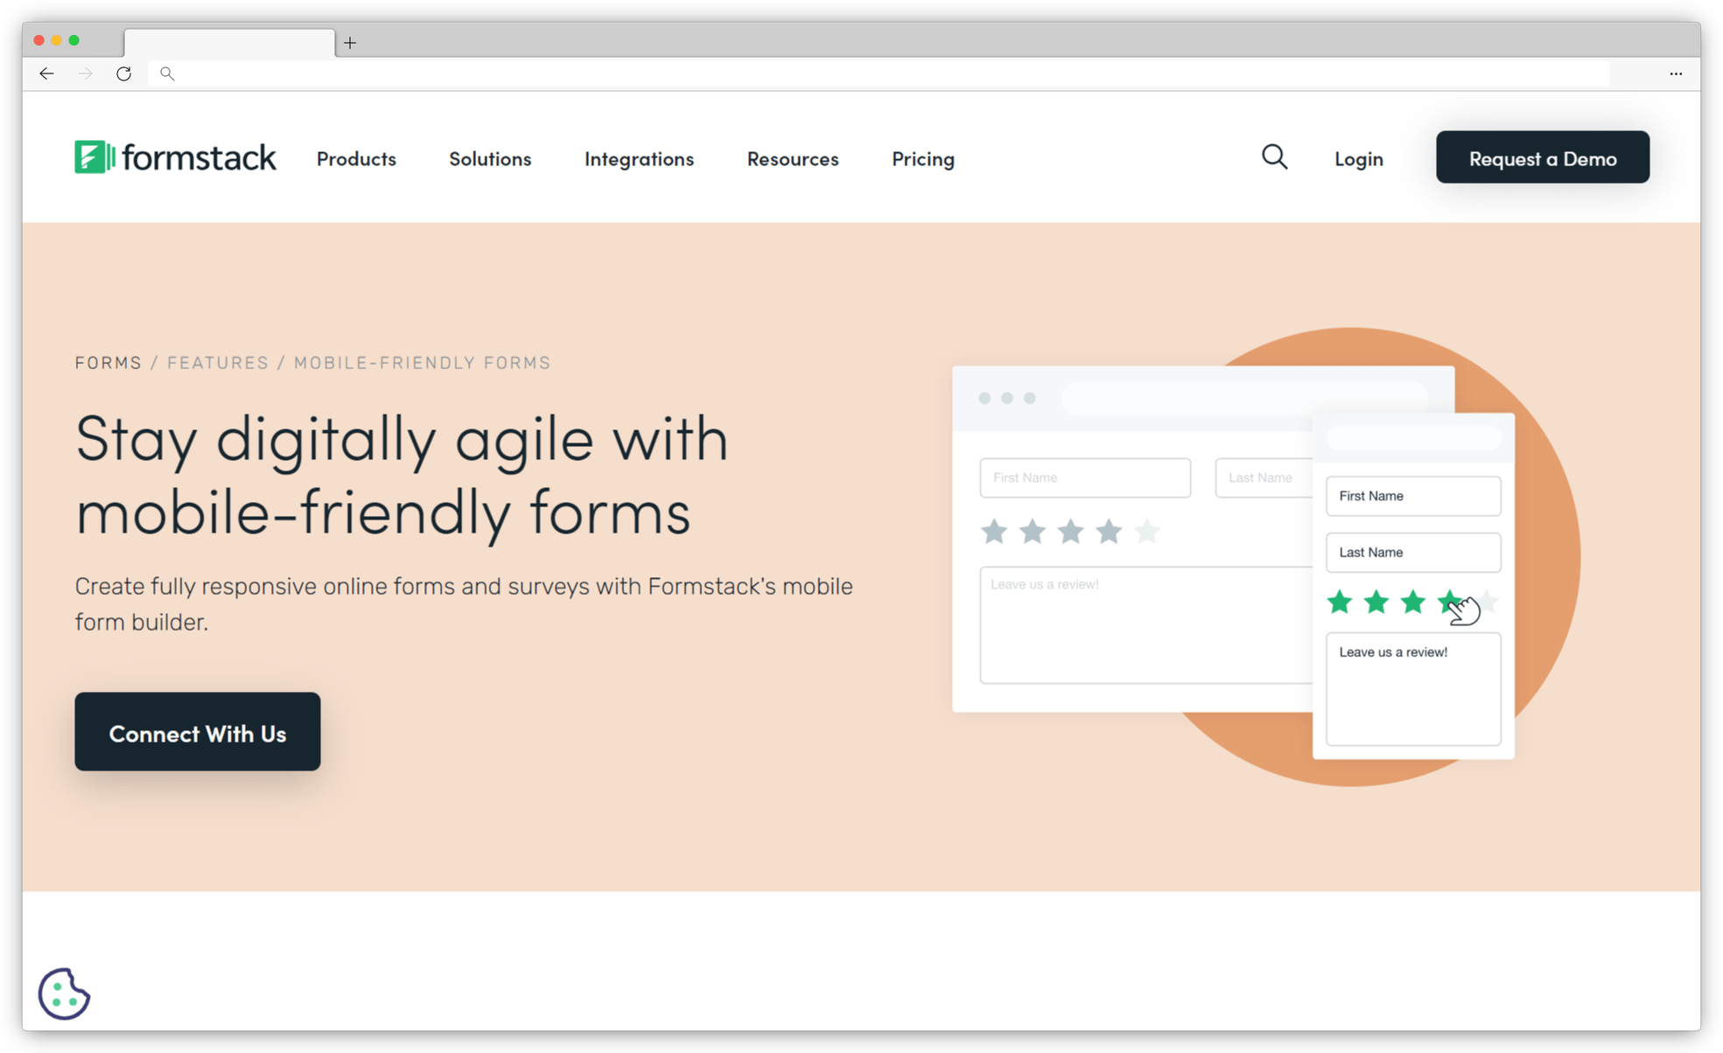Reload the page with the refresh icon
1723x1053 pixels.
(x=123, y=73)
